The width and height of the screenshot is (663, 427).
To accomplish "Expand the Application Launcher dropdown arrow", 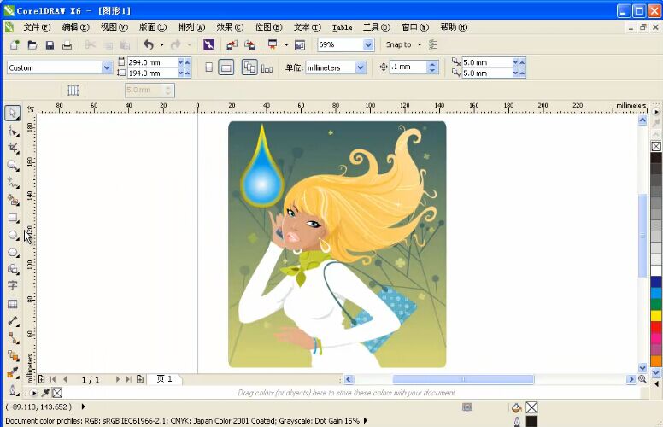I will 286,44.
